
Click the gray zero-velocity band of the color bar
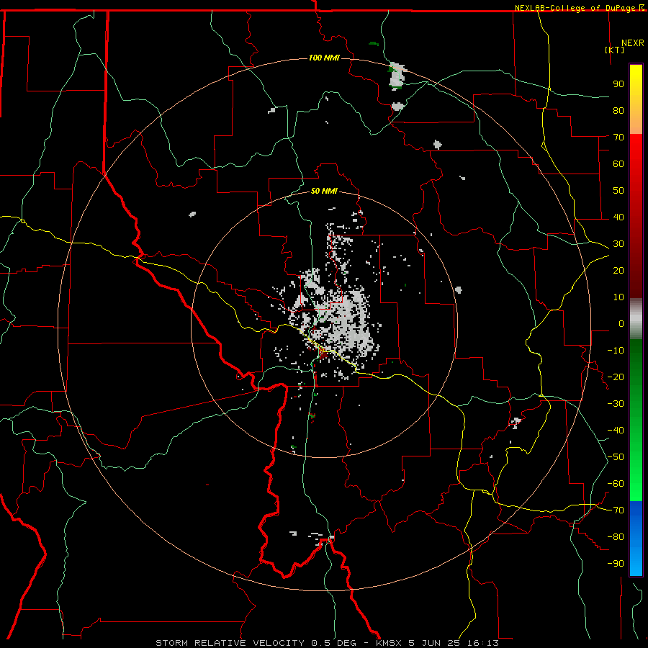coord(636,318)
